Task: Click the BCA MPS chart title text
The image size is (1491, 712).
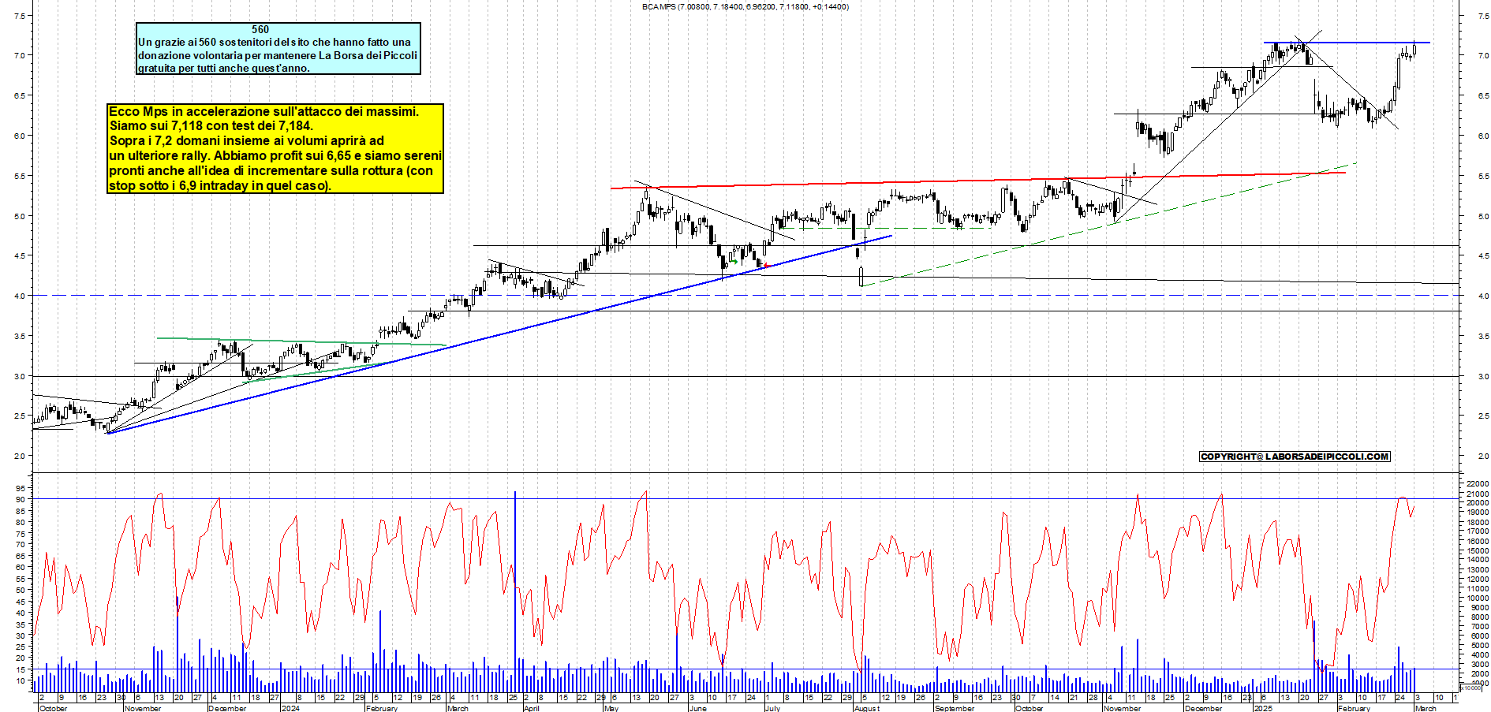Action: [x=745, y=6]
